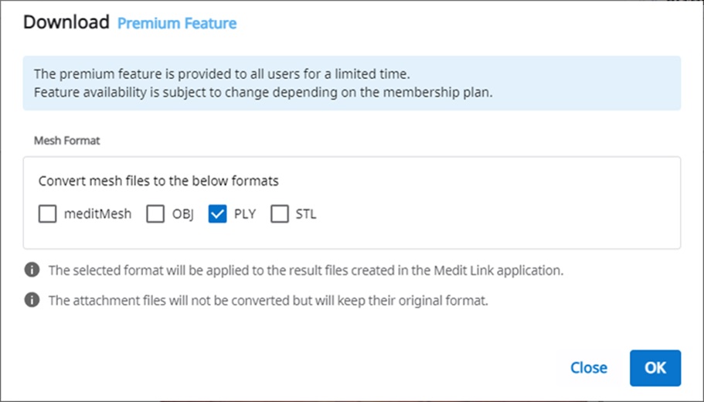Click the STL label text
The image size is (704, 402).
[306, 214]
